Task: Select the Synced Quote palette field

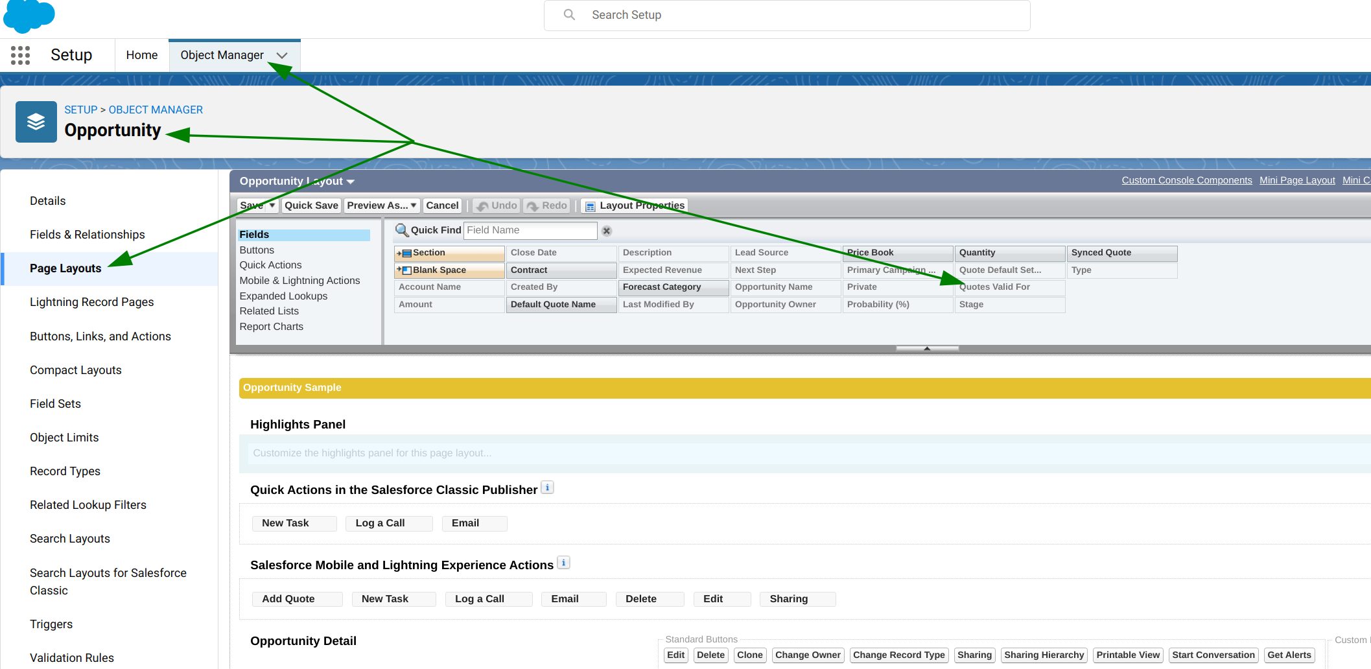Action: coord(1122,253)
